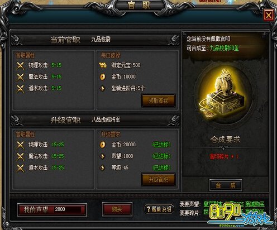
Task: Click the 合成 synthesize button
Action: coord(226,185)
